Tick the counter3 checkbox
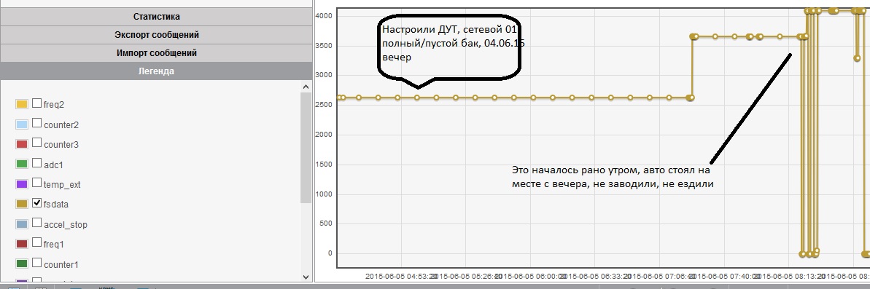Screen dimensions: 870x289 [36, 143]
